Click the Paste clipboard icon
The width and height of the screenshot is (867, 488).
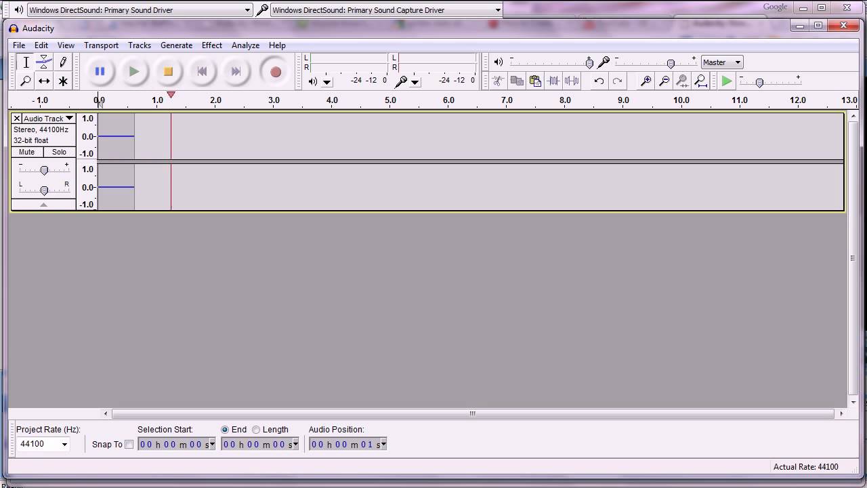(x=535, y=81)
